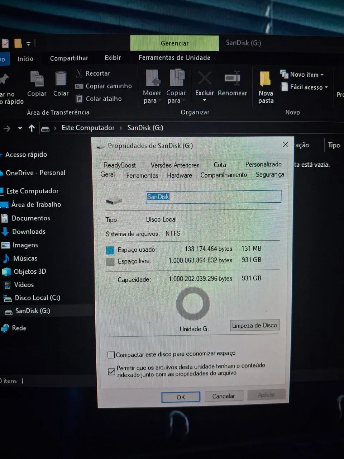Expand the breadcrumb chevron after Este Computador

(x=121, y=128)
